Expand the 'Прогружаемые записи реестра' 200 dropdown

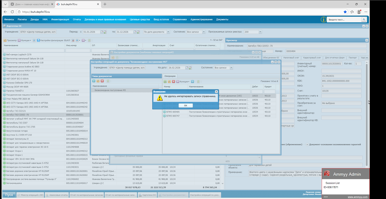260,32
